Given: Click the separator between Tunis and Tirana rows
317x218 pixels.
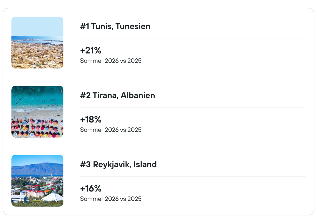Looking at the screenshot, I should pyautogui.click(x=158, y=77).
